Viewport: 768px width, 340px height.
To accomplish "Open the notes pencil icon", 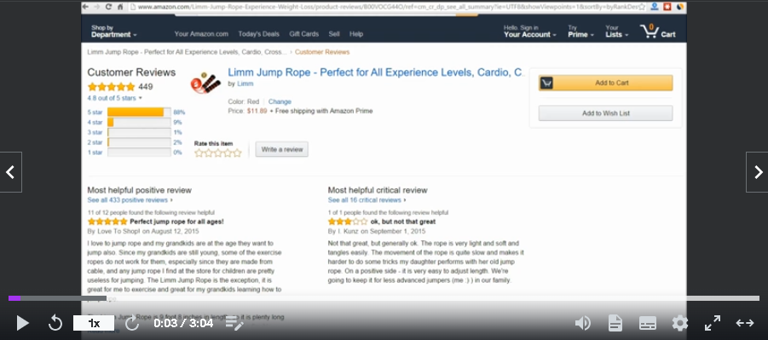I will click(x=234, y=323).
